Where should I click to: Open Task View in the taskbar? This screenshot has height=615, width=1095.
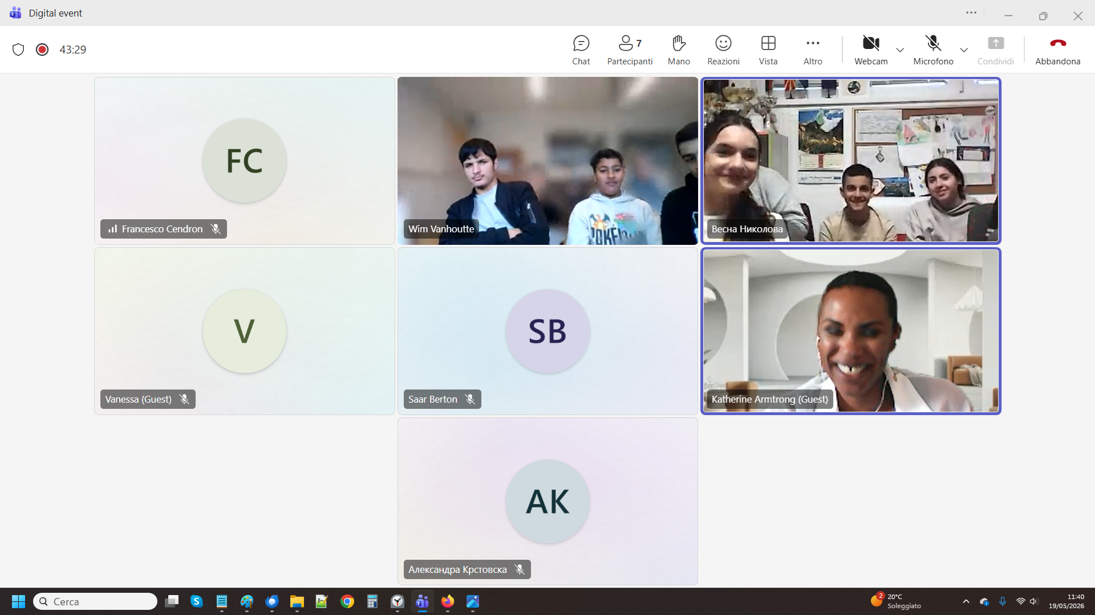(172, 601)
